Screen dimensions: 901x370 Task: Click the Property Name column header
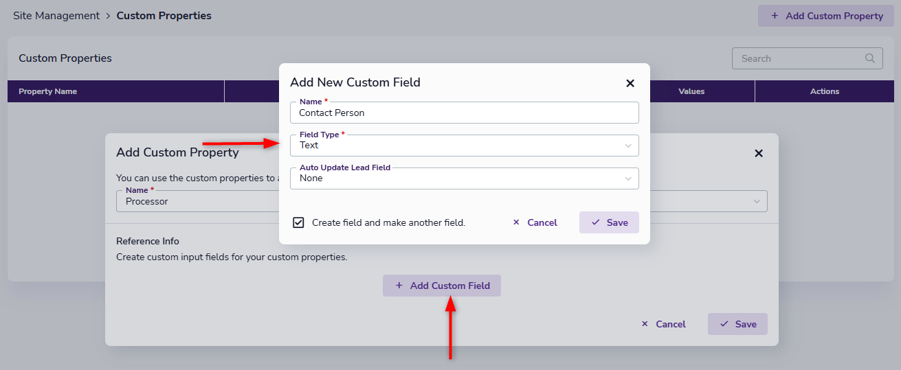(x=48, y=91)
